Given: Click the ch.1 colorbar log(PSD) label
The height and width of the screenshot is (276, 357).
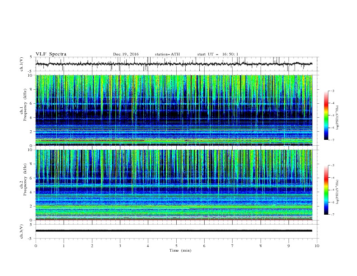Looking at the screenshot, I should click(x=338, y=118).
